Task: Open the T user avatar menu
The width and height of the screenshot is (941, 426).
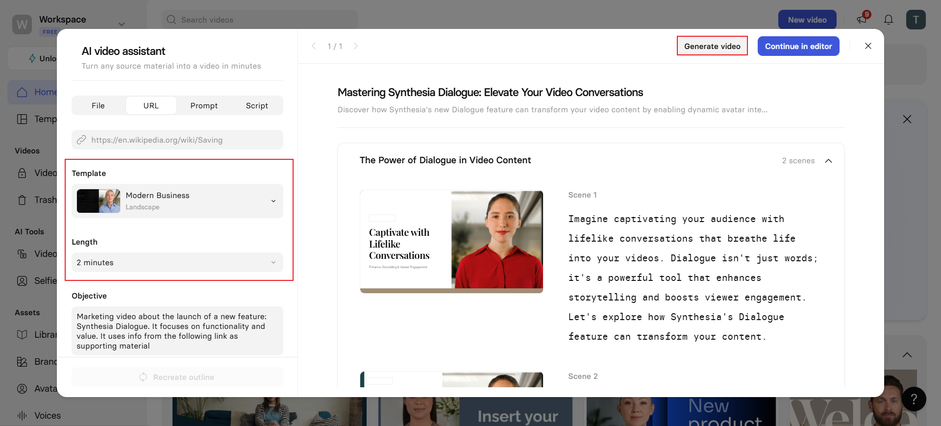Action: 916,20
